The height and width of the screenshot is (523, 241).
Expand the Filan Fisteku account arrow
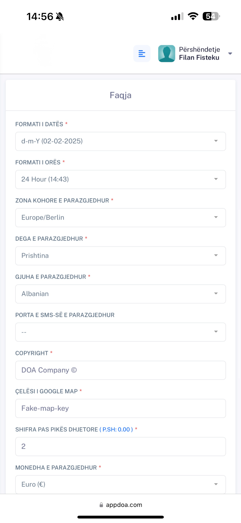pos(230,54)
